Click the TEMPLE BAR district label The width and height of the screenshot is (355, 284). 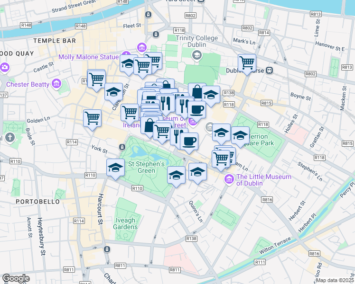55,41
